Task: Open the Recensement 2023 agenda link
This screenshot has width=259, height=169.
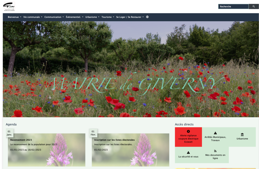Action: coord(21,140)
